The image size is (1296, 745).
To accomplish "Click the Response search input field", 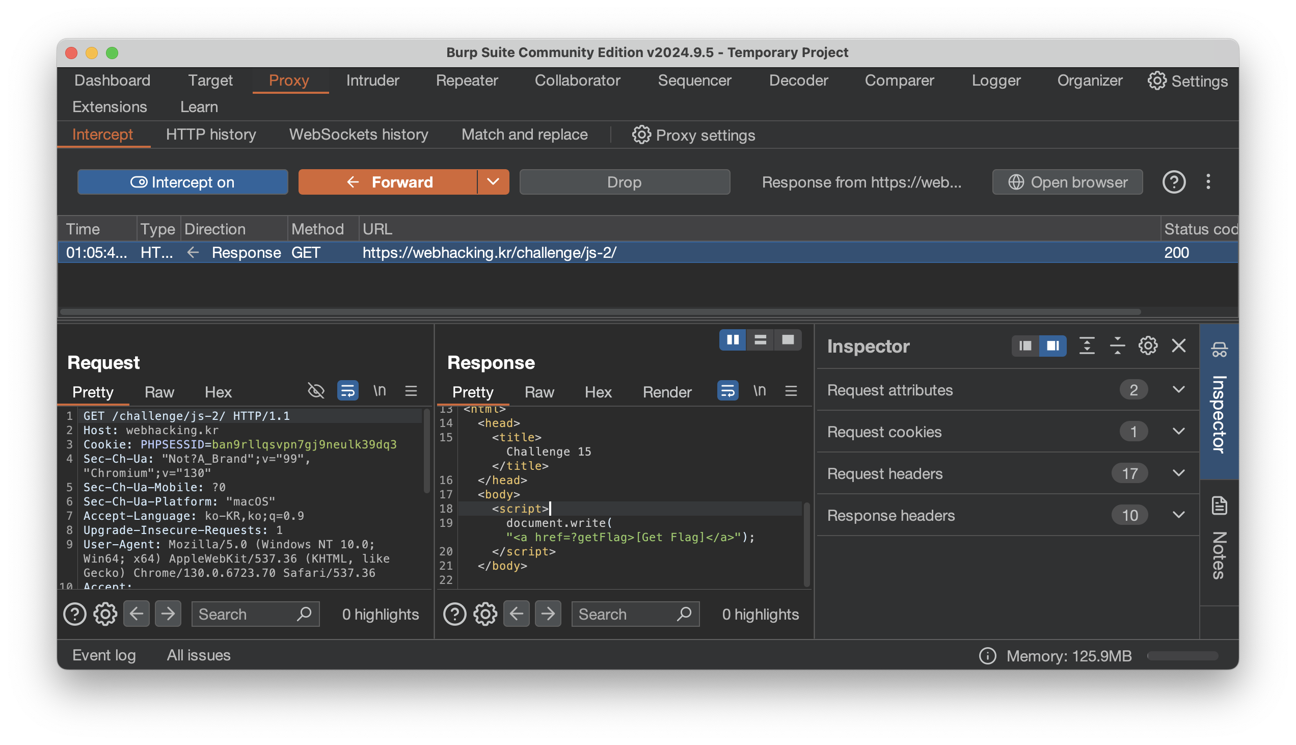I will pyautogui.click(x=624, y=614).
